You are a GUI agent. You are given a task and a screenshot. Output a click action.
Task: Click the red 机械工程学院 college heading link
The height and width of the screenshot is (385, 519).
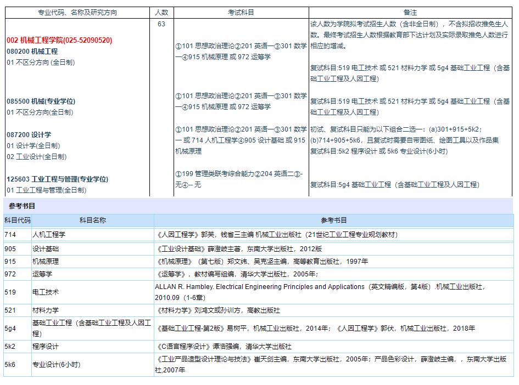click(x=59, y=41)
